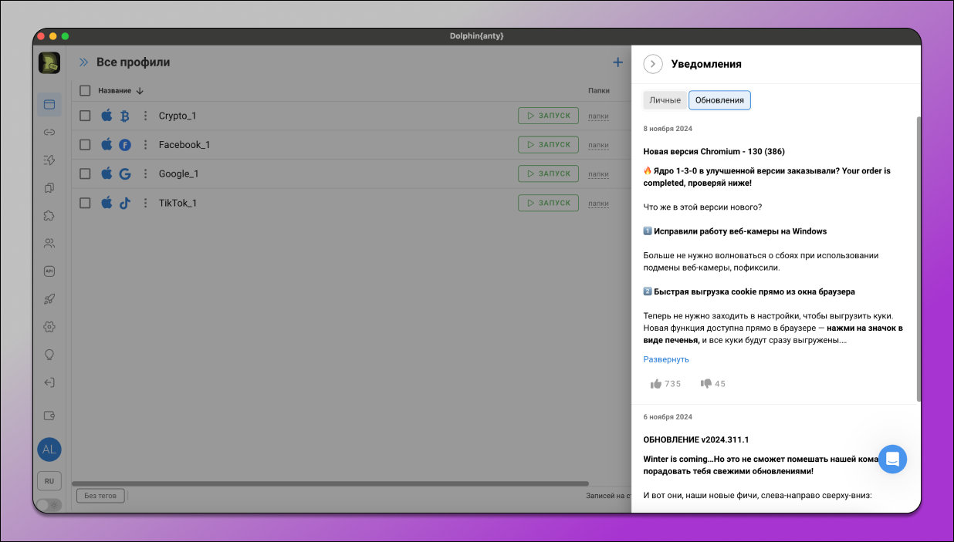The image size is (954, 542).
Task: Click the Развернуть link
Action: tap(666, 359)
